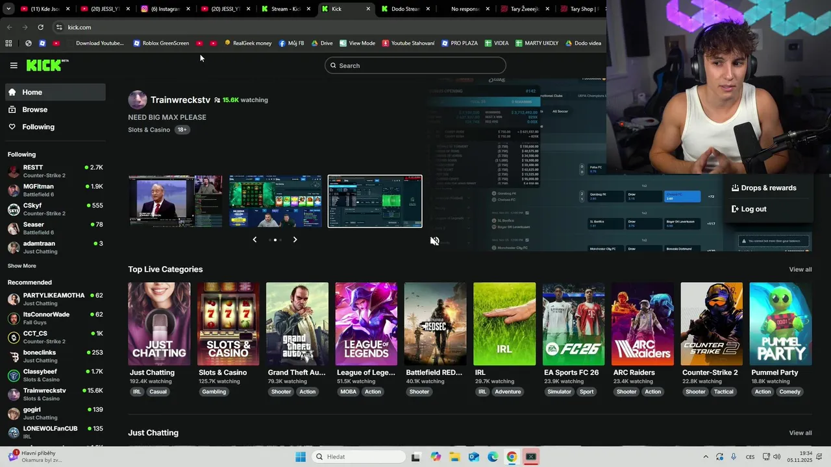
Task: Open League of Legends category card
Action: pos(366,324)
